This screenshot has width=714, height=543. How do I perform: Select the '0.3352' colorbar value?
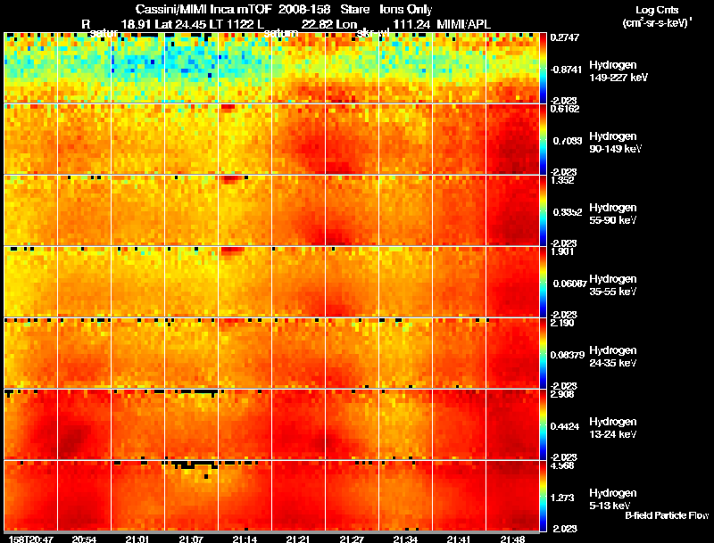click(x=568, y=212)
